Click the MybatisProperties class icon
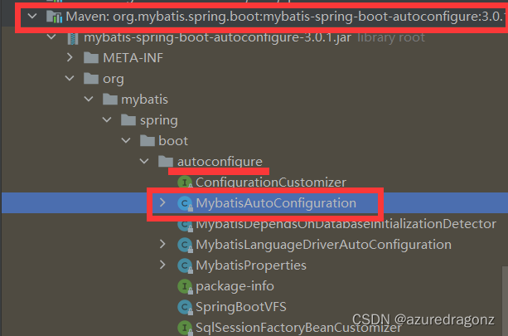The image size is (508, 336). click(x=186, y=265)
